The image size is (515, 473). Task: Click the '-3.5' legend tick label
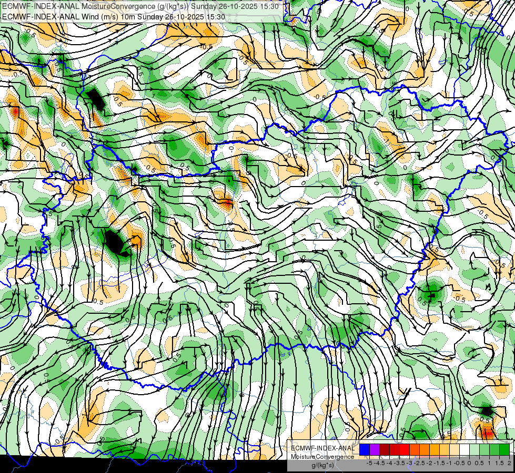400,463
